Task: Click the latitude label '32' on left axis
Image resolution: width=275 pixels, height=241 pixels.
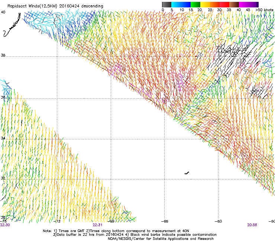Action: pos(3,178)
